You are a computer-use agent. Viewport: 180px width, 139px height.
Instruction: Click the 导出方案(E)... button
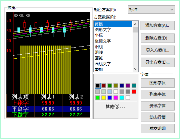tap(157, 62)
